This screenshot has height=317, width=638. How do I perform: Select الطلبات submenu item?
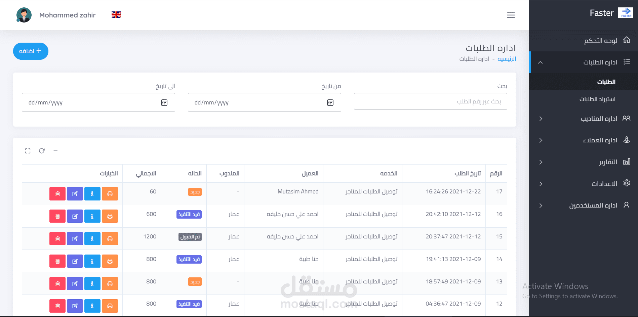(x=584, y=82)
